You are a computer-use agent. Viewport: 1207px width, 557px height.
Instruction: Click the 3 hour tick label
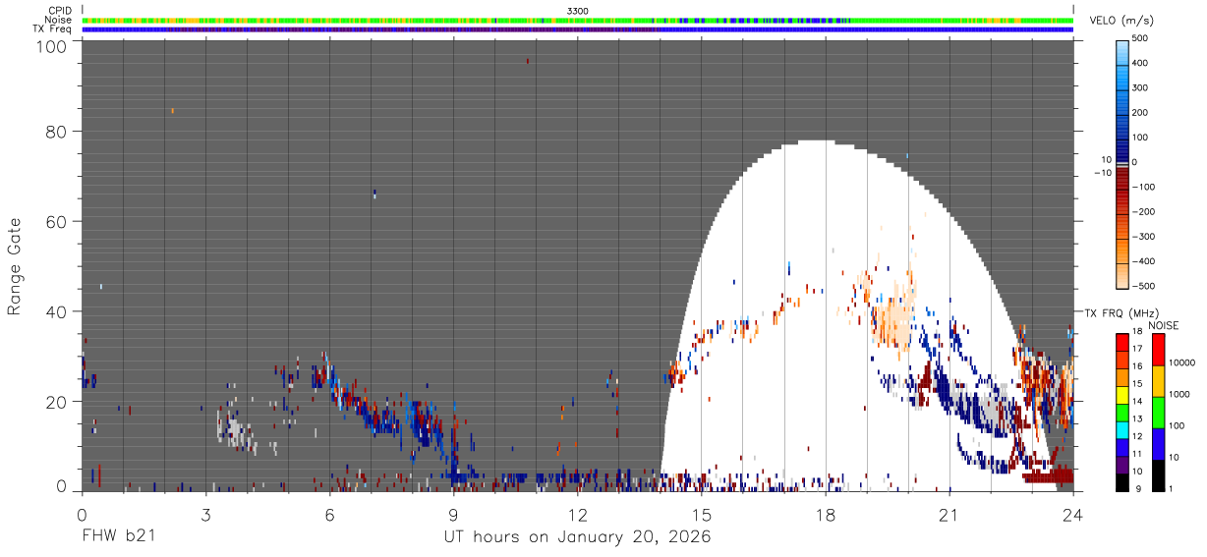(x=205, y=514)
